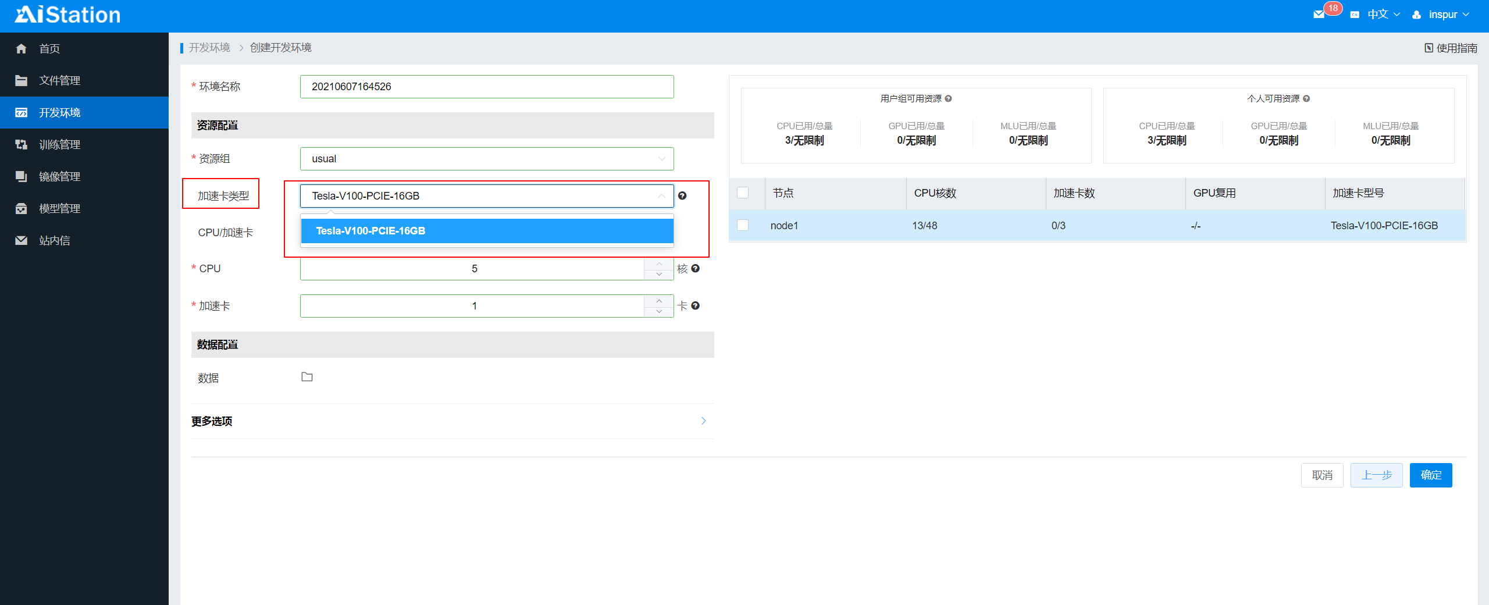The width and height of the screenshot is (1489, 605).
Task: Click the 取消 cancel button
Action: pos(1321,475)
